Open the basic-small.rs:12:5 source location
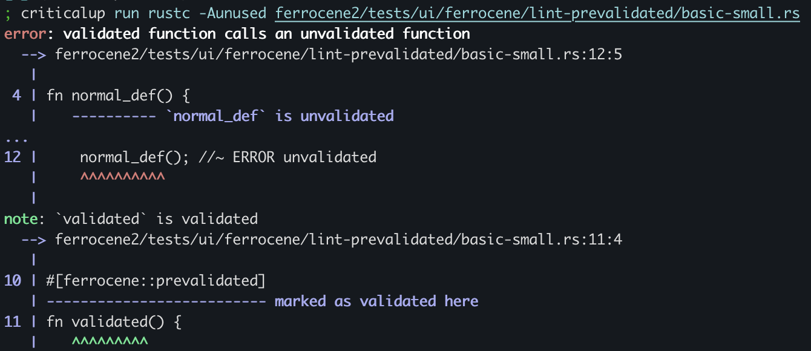This screenshot has width=811, height=351. pos(338,55)
